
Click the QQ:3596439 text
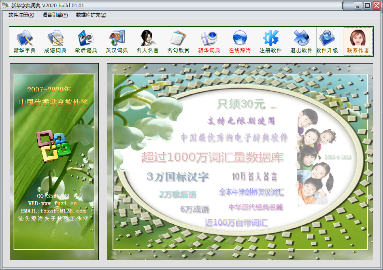[53, 196]
